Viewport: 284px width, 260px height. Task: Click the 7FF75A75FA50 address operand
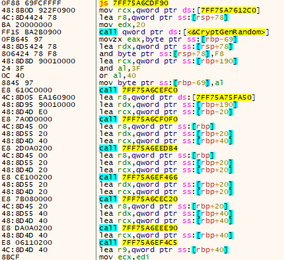(224, 98)
